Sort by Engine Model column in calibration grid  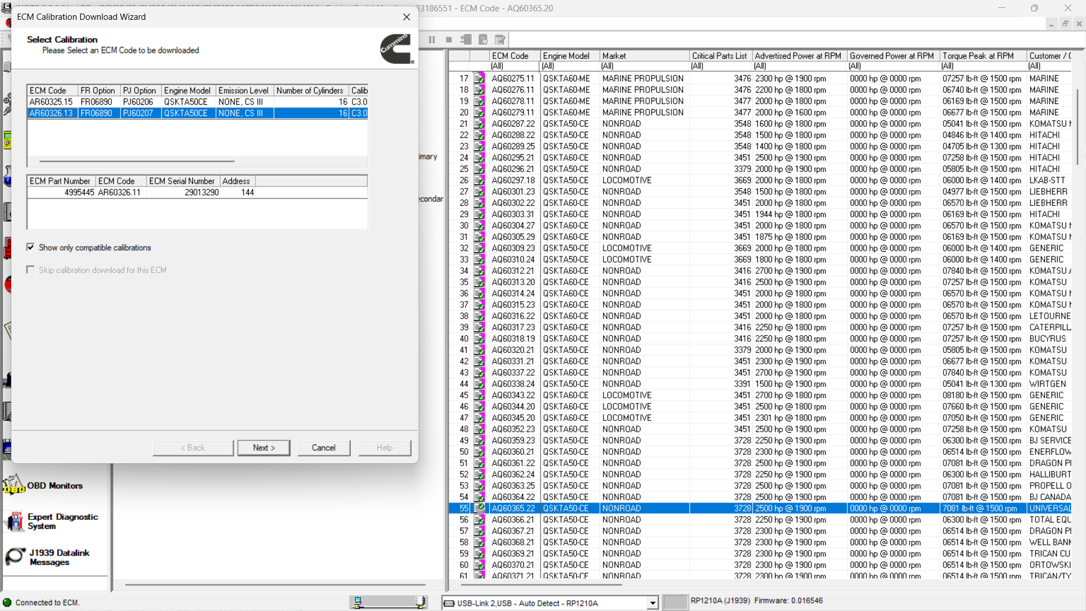pyautogui.click(x=570, y=56)
